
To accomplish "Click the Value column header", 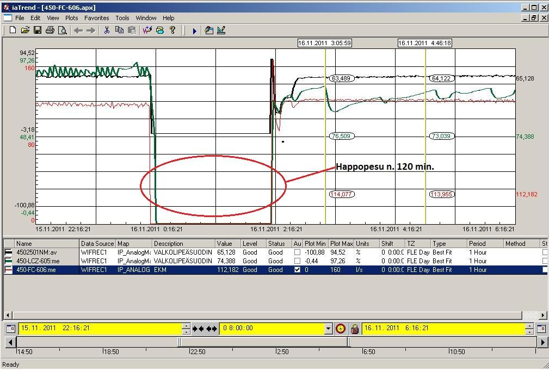I will pyautogui.click(x=227, y=244).
